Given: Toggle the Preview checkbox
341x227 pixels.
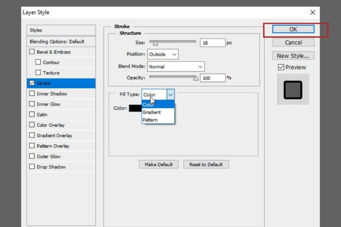Looking at the screenshot, I should (281, 67).
